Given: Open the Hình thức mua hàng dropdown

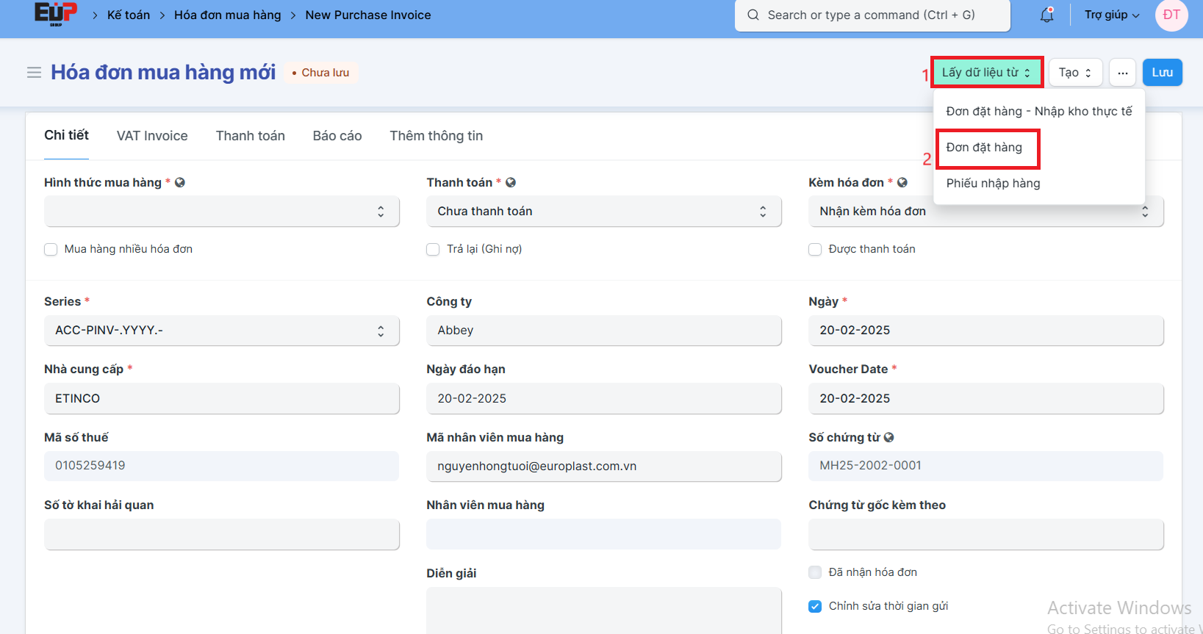Looking at the screenshot, I should [x=221, y=212].
